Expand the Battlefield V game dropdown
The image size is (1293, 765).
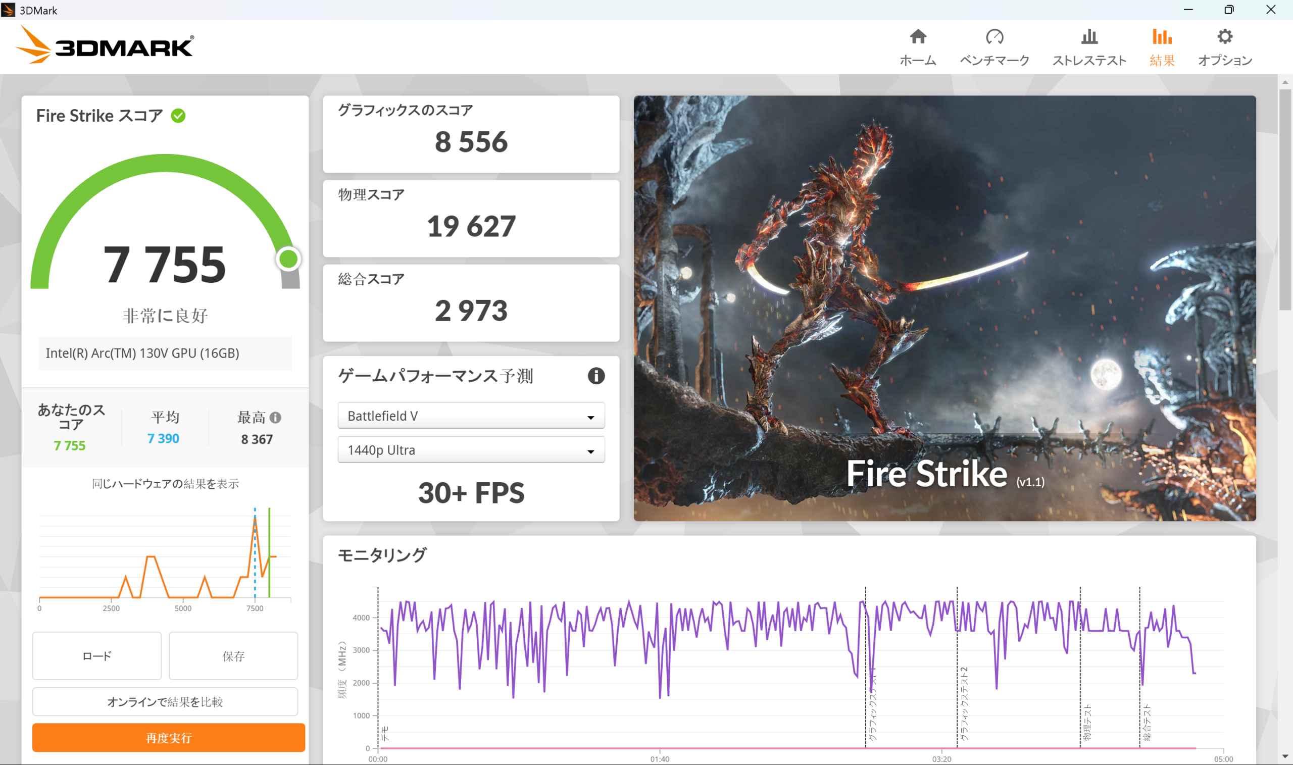pyautogui.click(x=471, y=416)
